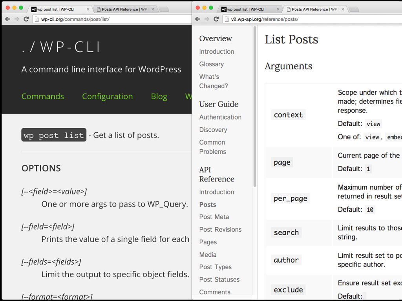Open the Configuration nav link
The image size is (402, 301).
click(x=108, y=96)
